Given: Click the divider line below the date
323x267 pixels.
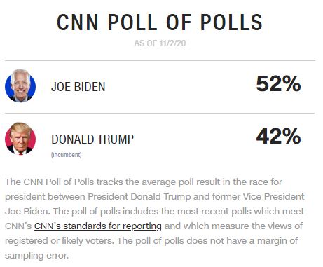Looking at the screenshot, I should tap(160, 60).
